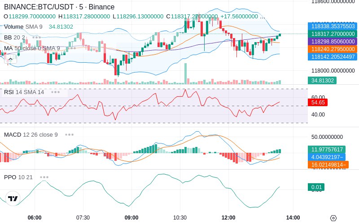359x224 pixels.
Task: Select the PPO 10 21 legend label
Action: (x=18, y=177)
